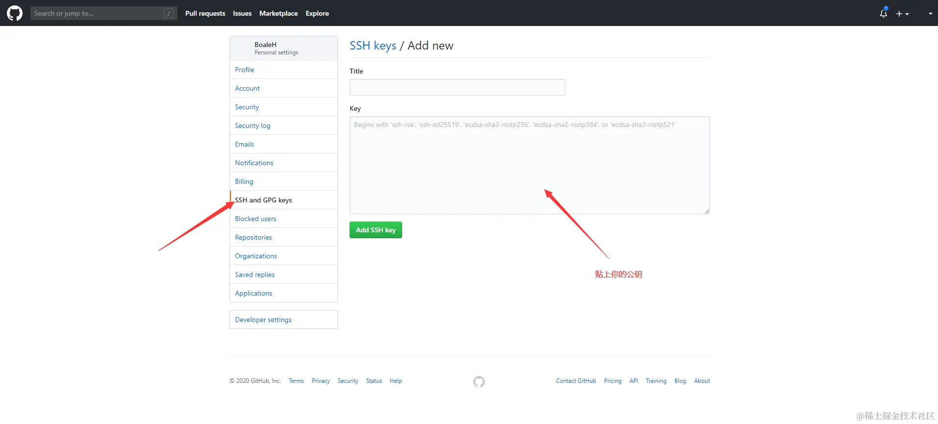This screenshot has height=424, width=938.
Task: Open the Terms footer link
Action: (x=296, y=381)
